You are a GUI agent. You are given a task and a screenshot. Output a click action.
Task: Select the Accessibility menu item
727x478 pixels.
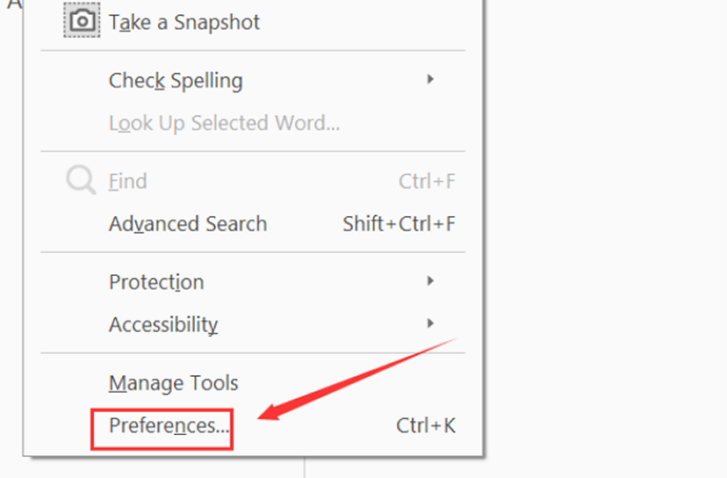[163, 324]
